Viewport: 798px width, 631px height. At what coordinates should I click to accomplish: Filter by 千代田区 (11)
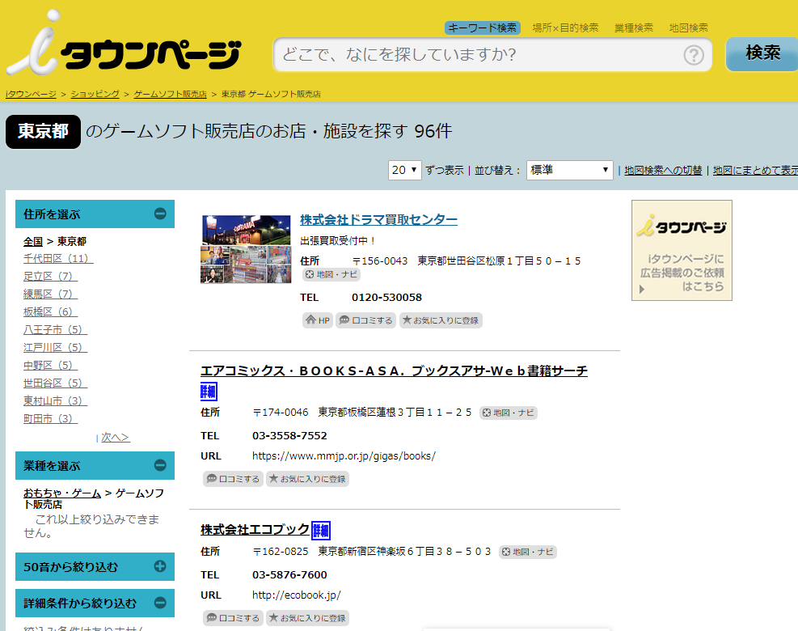58,259
